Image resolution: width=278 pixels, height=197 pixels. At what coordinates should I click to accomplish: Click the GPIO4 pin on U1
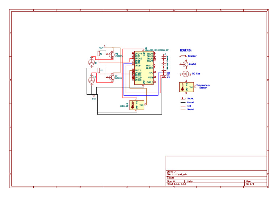coord(138,63)
